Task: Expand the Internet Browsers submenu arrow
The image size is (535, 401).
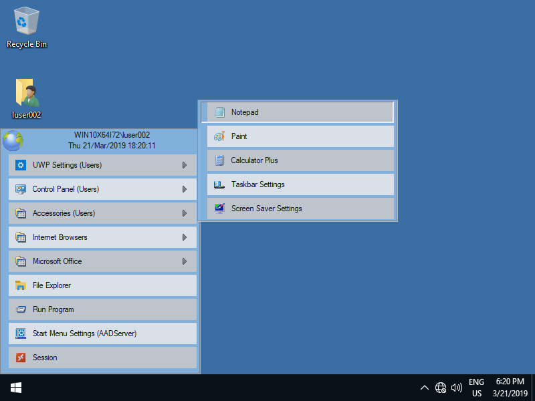Action: coord(185,237)
